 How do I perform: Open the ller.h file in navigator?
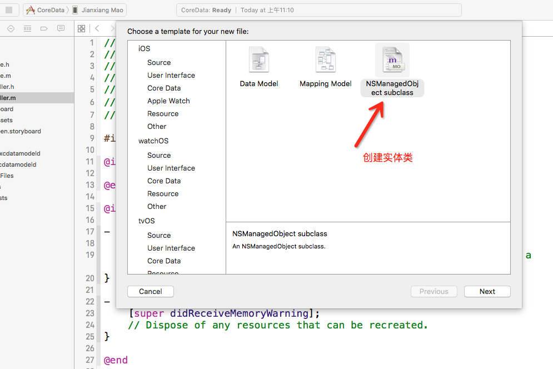point(7,87)
